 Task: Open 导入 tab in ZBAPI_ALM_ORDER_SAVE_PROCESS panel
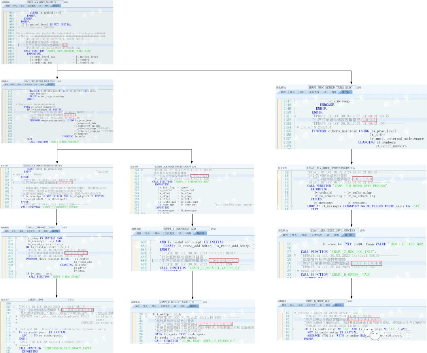(295, 235)
